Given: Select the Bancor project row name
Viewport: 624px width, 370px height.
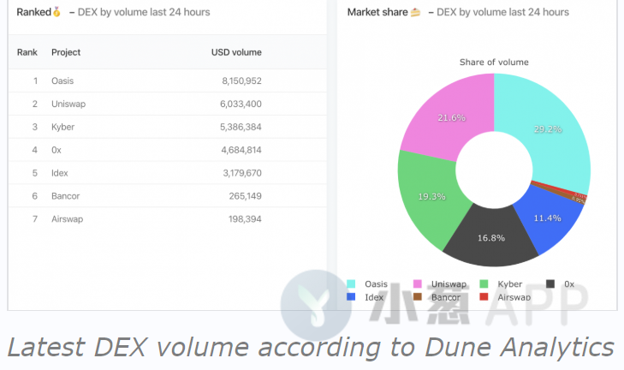Looking at the screenshot, I should coord(65,196).
